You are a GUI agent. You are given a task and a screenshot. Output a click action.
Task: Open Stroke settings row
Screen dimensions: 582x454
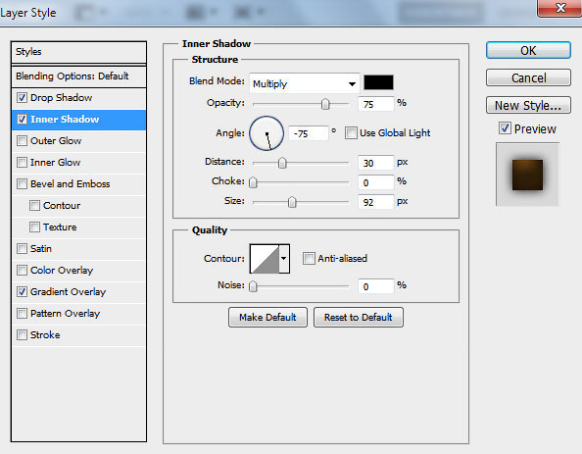78,335
